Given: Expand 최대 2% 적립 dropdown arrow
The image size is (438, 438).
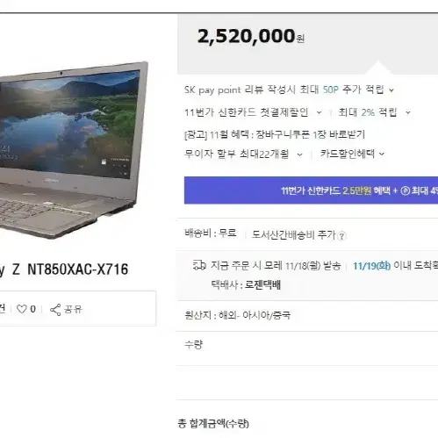Looking at the screenshot, I should tap(408, 112).
